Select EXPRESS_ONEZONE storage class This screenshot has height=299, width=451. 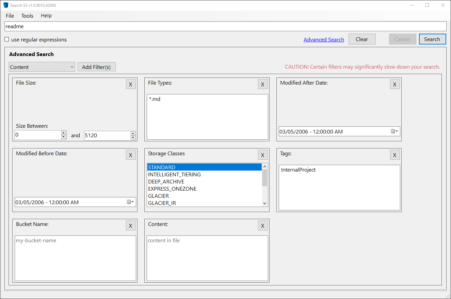pos(205,189)
